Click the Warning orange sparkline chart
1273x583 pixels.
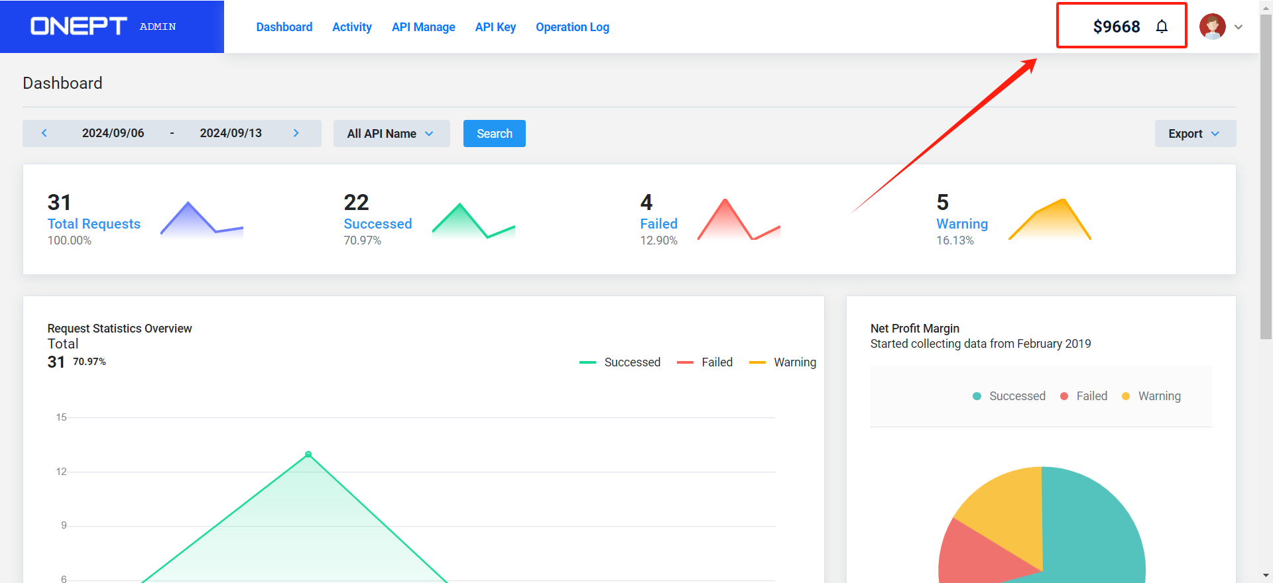coord(1050,219)
